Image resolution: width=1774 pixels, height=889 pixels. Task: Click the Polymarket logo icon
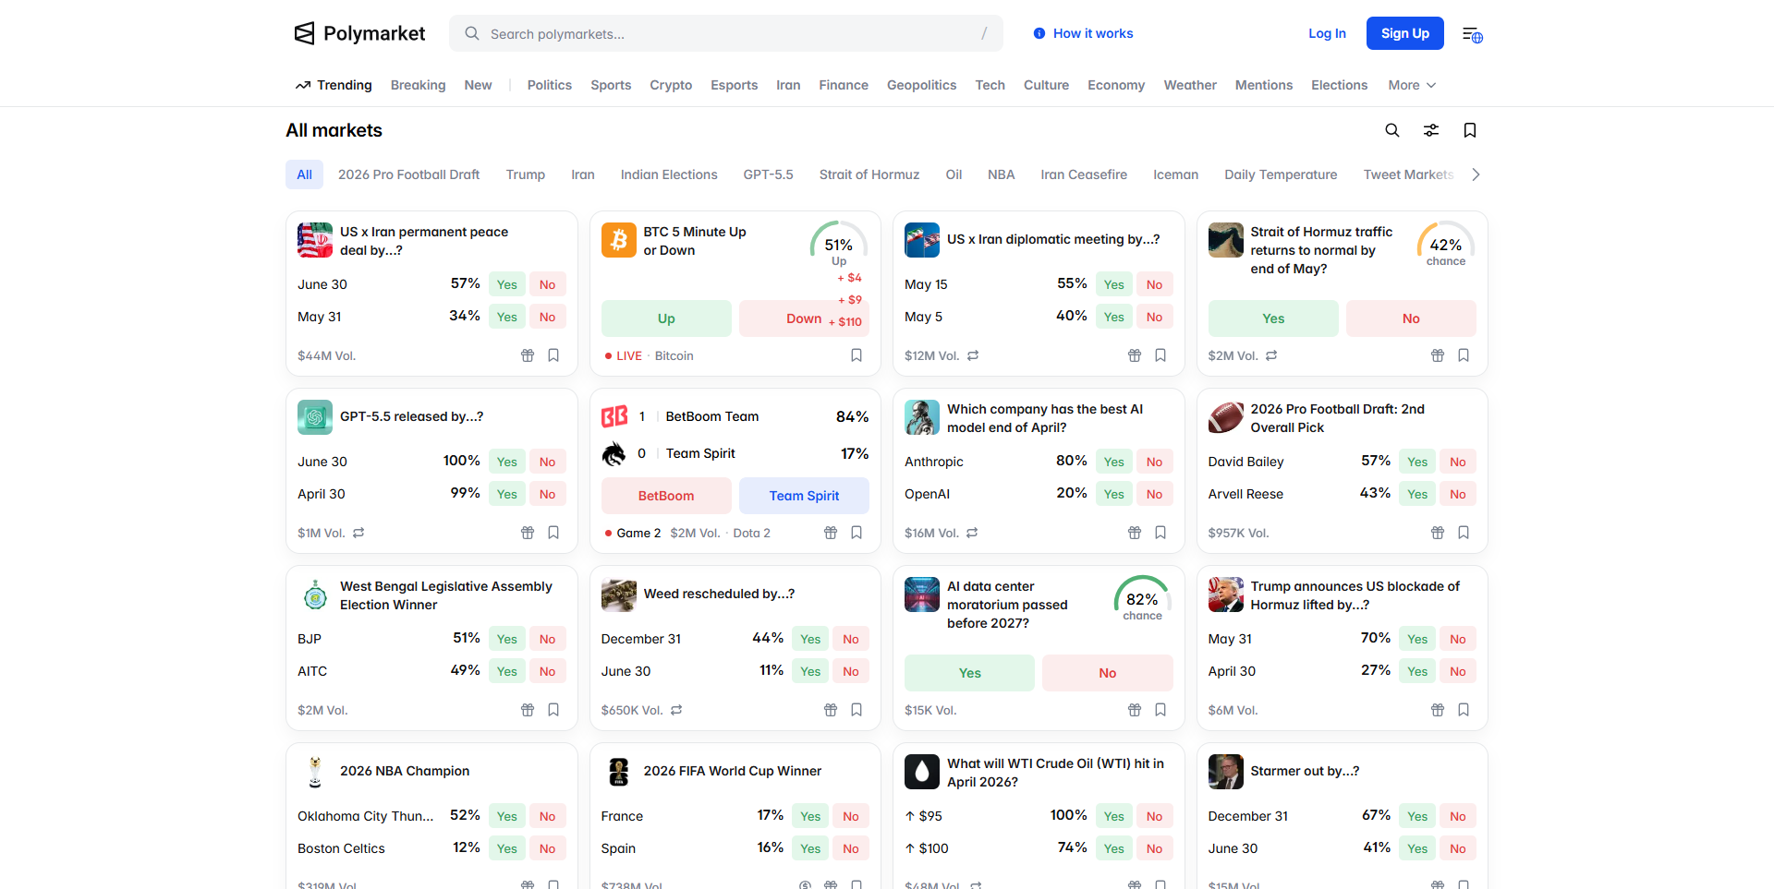(x=304, y=33)
